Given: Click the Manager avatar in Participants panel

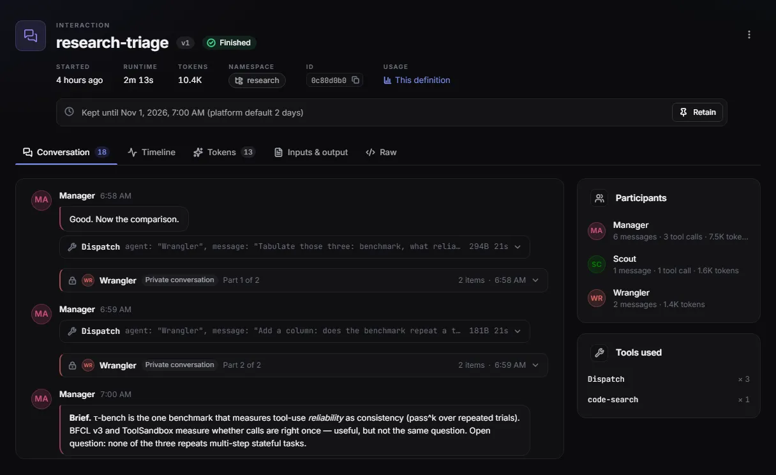Looking at the screenshot, I should [597, 230].
